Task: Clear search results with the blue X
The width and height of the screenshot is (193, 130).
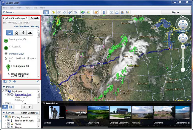Action: click(x=38, y=81)
